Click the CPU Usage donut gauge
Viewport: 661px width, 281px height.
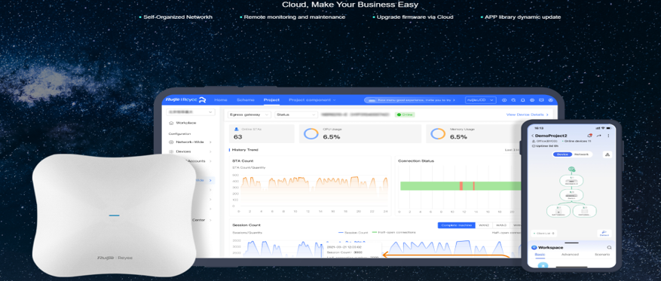click(311, 134)
